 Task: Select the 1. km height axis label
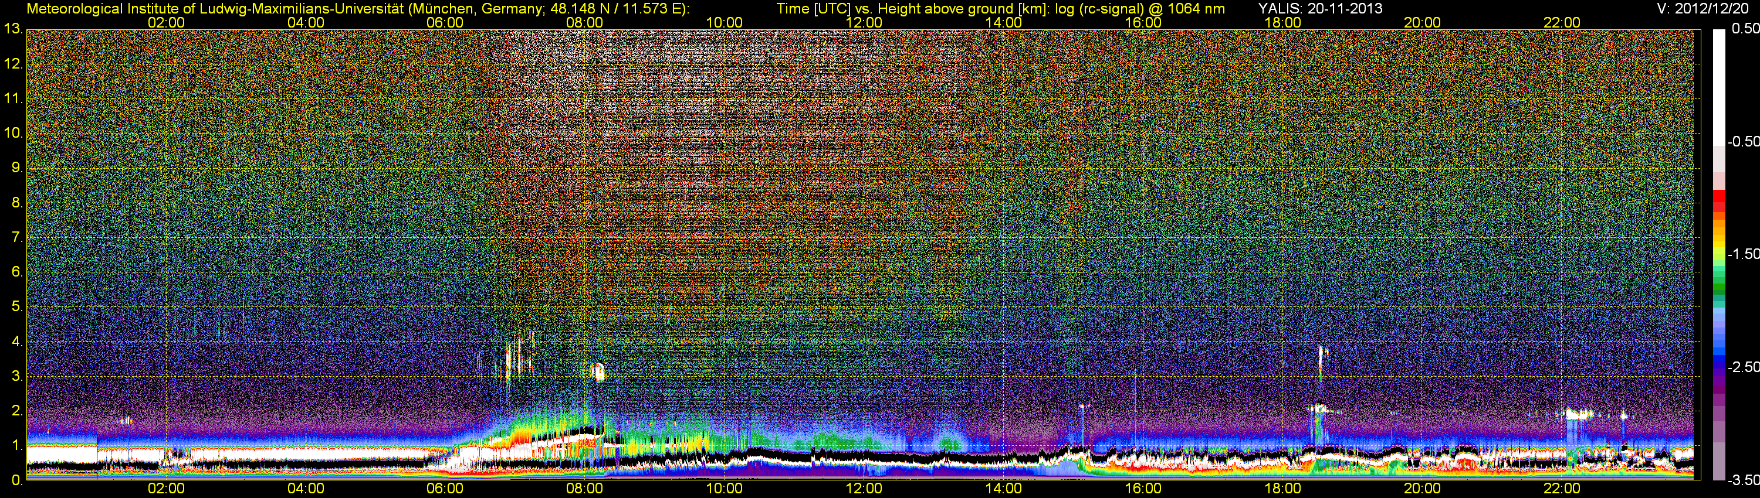(x=16, y=445)
